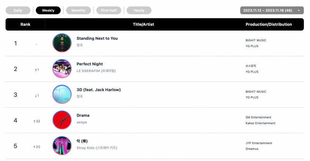The height and width of the screenshot is (161, 310).
Task: Open Stray Kids artist name link
Action: point(97,148)
